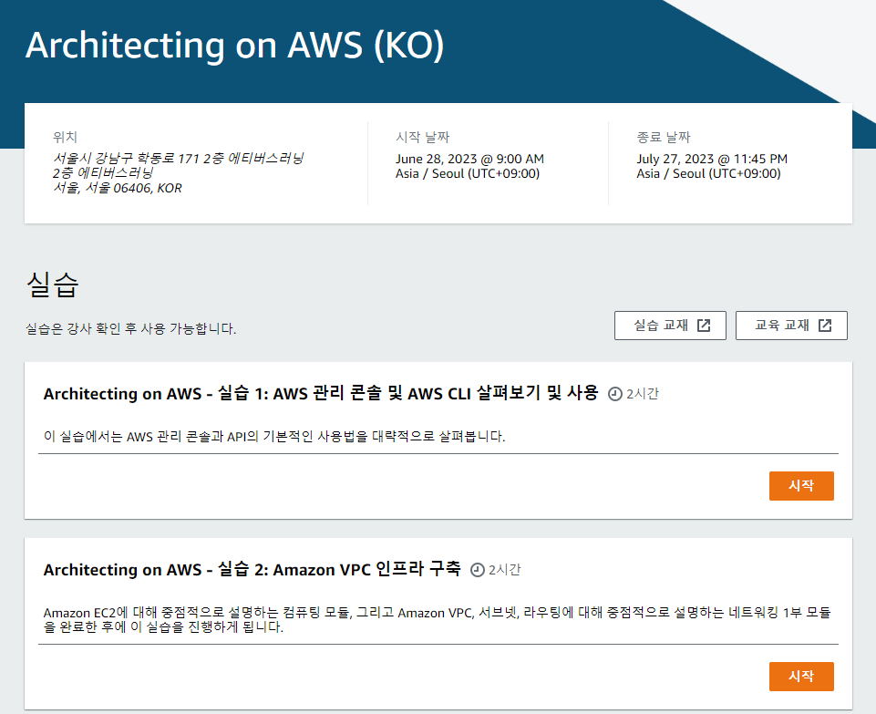The image size is (876, 714).
Task: Click 'Asia / Seoul (UTC+09:00)' under end date
Action: click(x=708, y=174)
